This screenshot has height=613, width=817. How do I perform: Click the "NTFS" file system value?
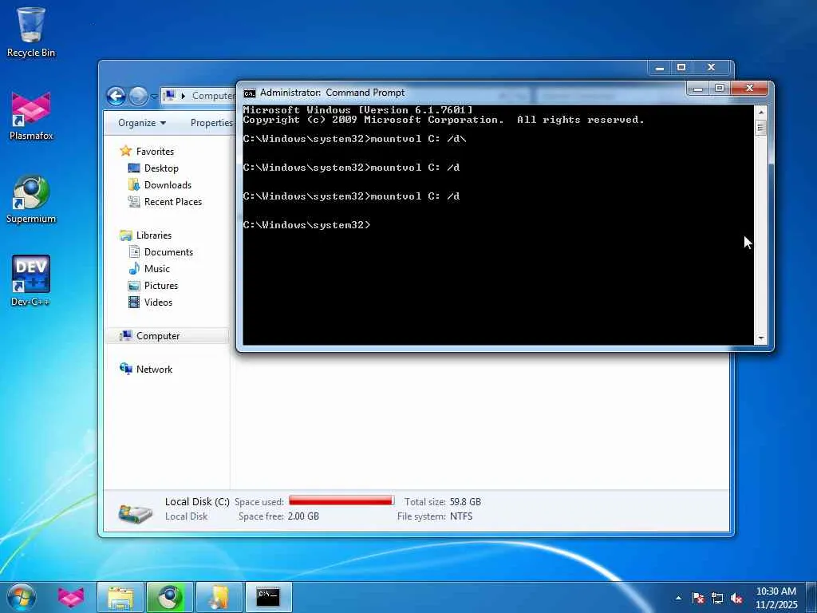461,516
